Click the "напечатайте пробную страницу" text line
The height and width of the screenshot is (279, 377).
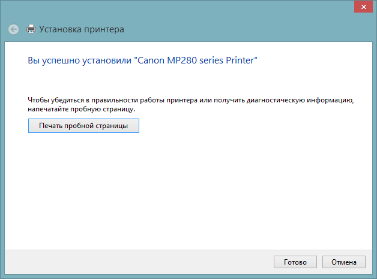[x=82, y=110]
